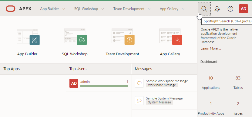This screenshot has height=117, width=252.
Task: Open the App Builder large icon
Action: coord(28,37)
